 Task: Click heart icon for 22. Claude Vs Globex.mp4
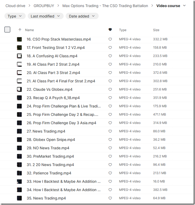coord(110,89)
